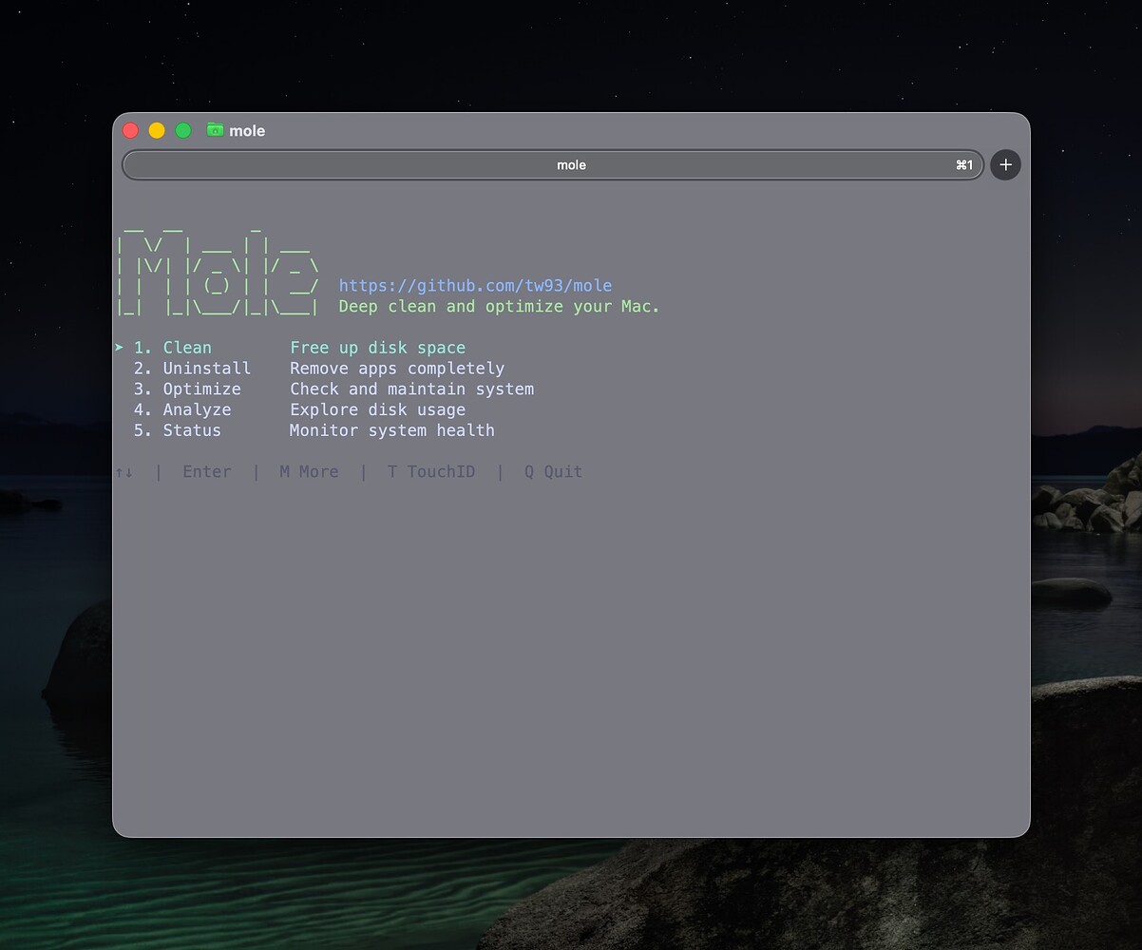Click the ⌘1 shortcut badge on the tab

(964, 164)
